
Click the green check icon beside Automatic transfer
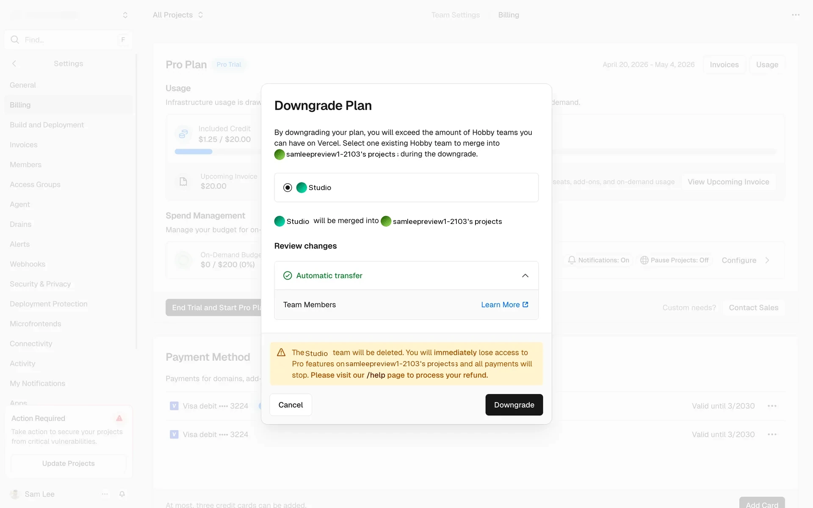pos(288,276)
